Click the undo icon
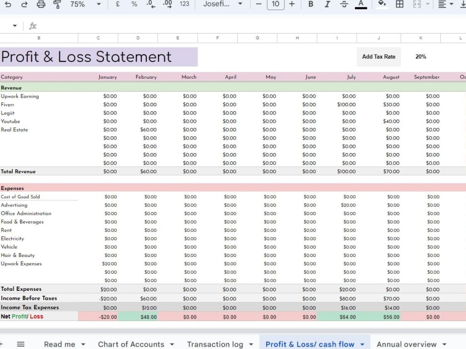The image size is (466, 349). pos(8,4)
